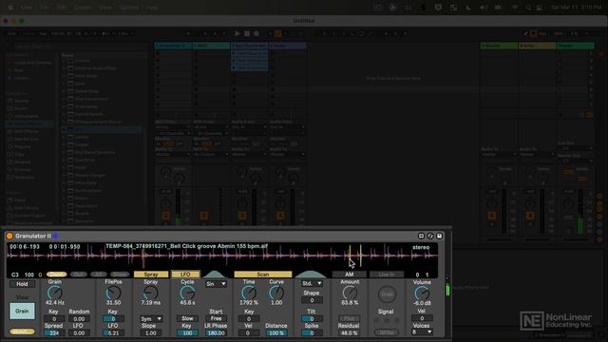
Task: Toggle the Slow LFO button
Action: click(x=187, y=319)
